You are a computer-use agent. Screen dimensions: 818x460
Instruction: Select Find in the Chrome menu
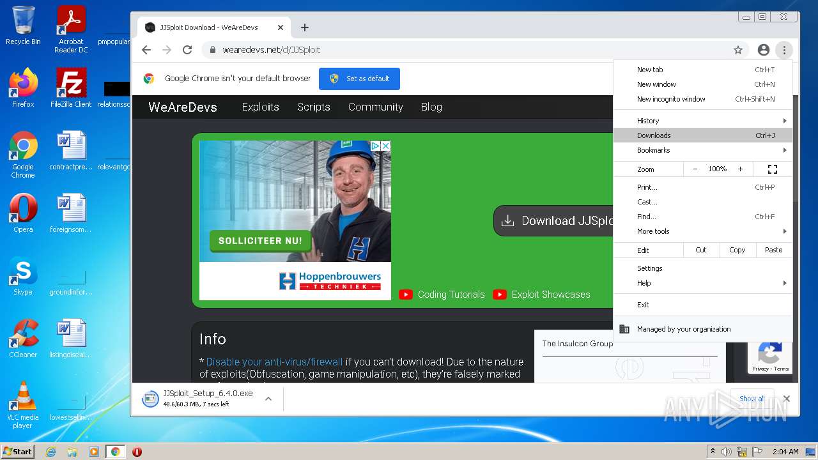(x=703, y=217)
